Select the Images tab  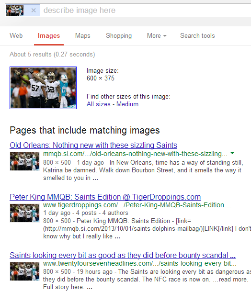[49, 35]
